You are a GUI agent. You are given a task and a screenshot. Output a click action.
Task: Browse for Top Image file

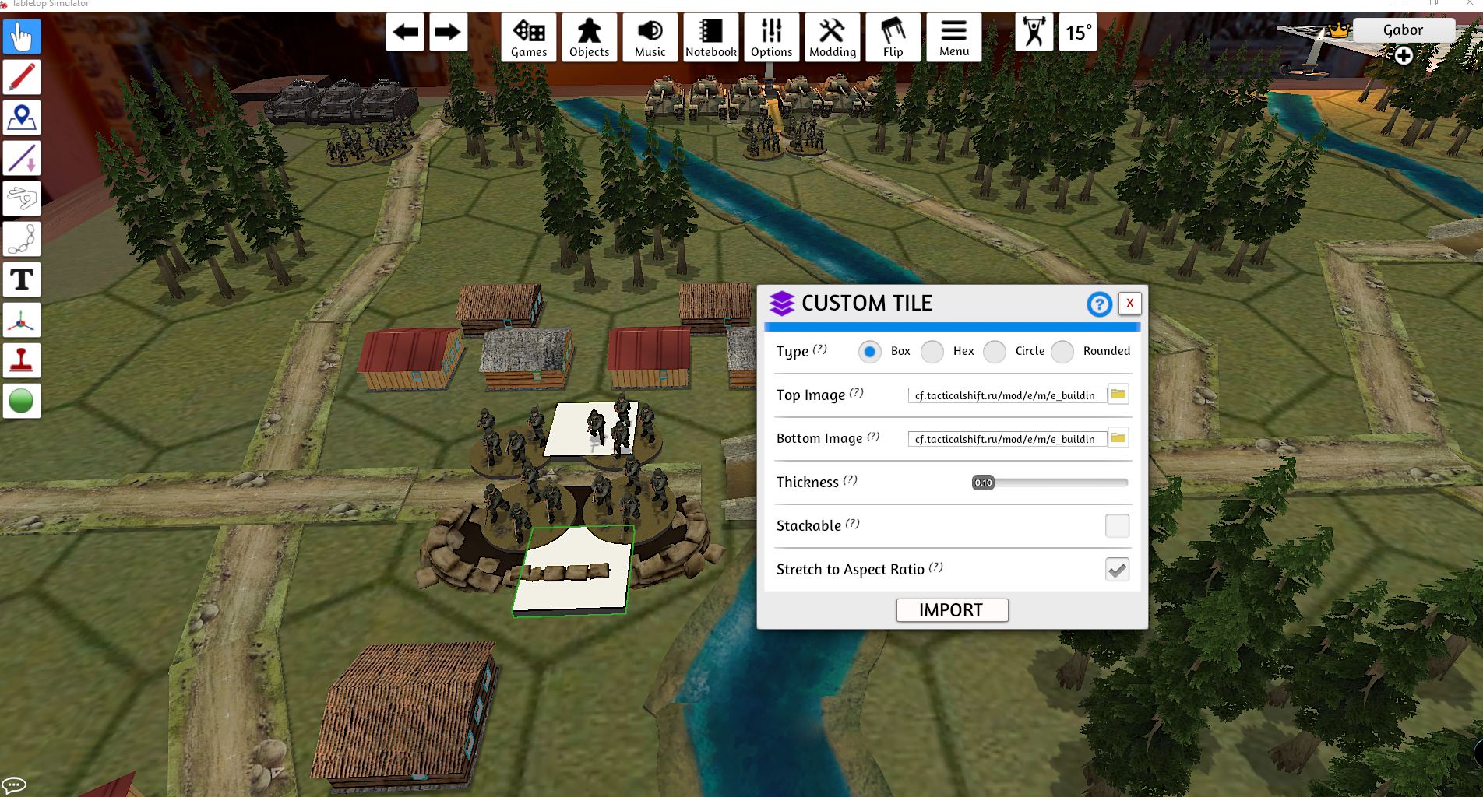tap(1118, 395)
